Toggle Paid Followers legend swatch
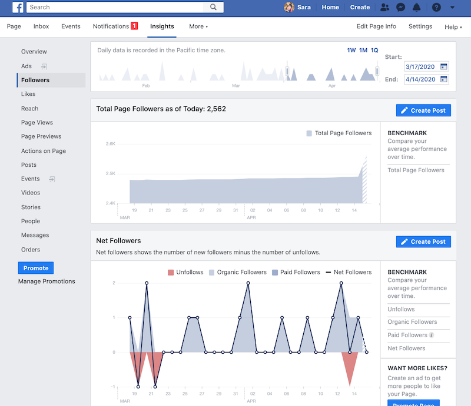Viewport: 471px width, 406px height. point(275,272)
